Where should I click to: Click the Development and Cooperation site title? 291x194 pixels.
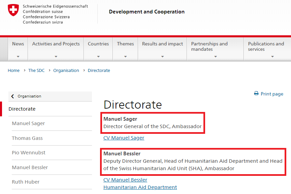point(147,12)
